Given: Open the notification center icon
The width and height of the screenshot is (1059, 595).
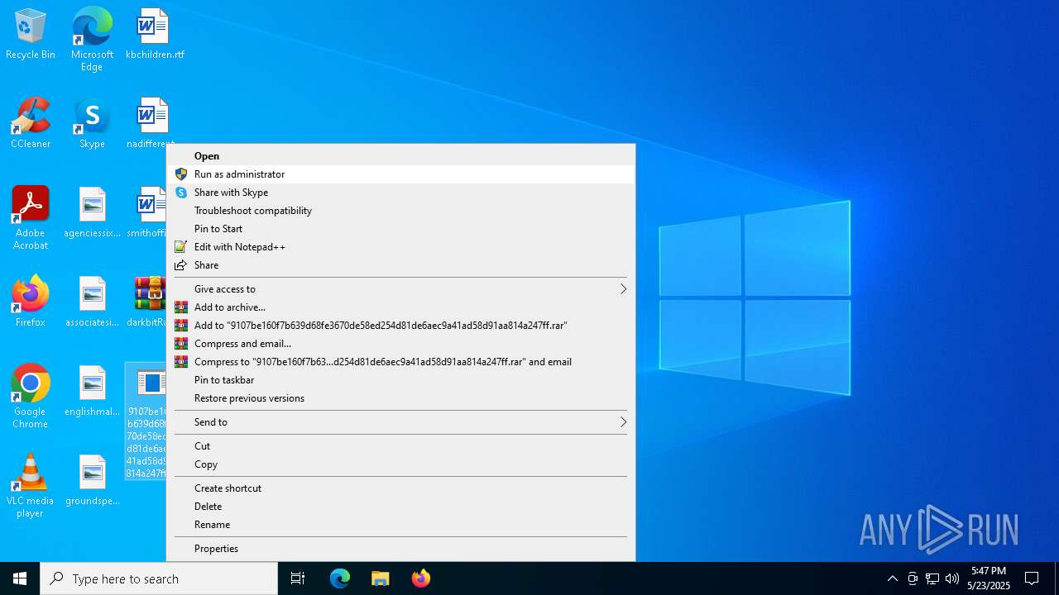Looking at the screenshot, I should coord(1032,578).
